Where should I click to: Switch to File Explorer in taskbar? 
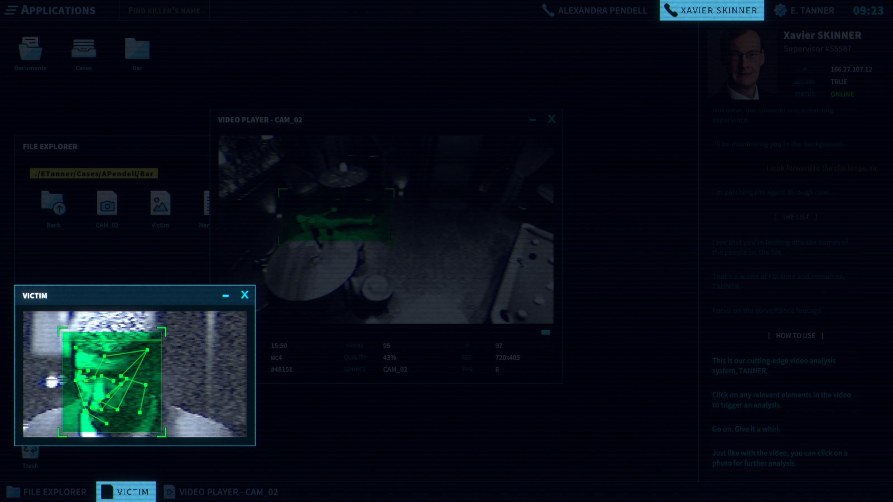(47, 492)
